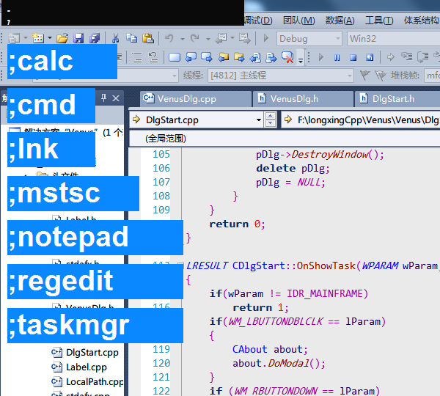Click the Restart debugging icon
Screen dimensions: 440x396
coord(370,57)
